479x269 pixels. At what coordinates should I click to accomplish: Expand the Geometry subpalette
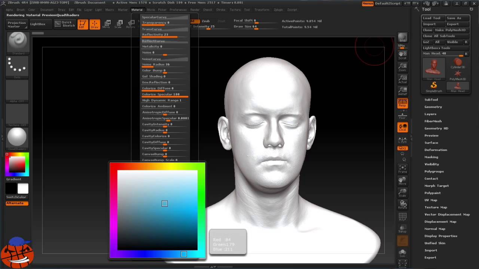[433, 107]
